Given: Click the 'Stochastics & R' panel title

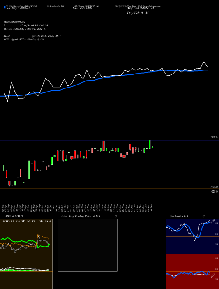Looking at the screenshot, I should [x=179, y=216].
